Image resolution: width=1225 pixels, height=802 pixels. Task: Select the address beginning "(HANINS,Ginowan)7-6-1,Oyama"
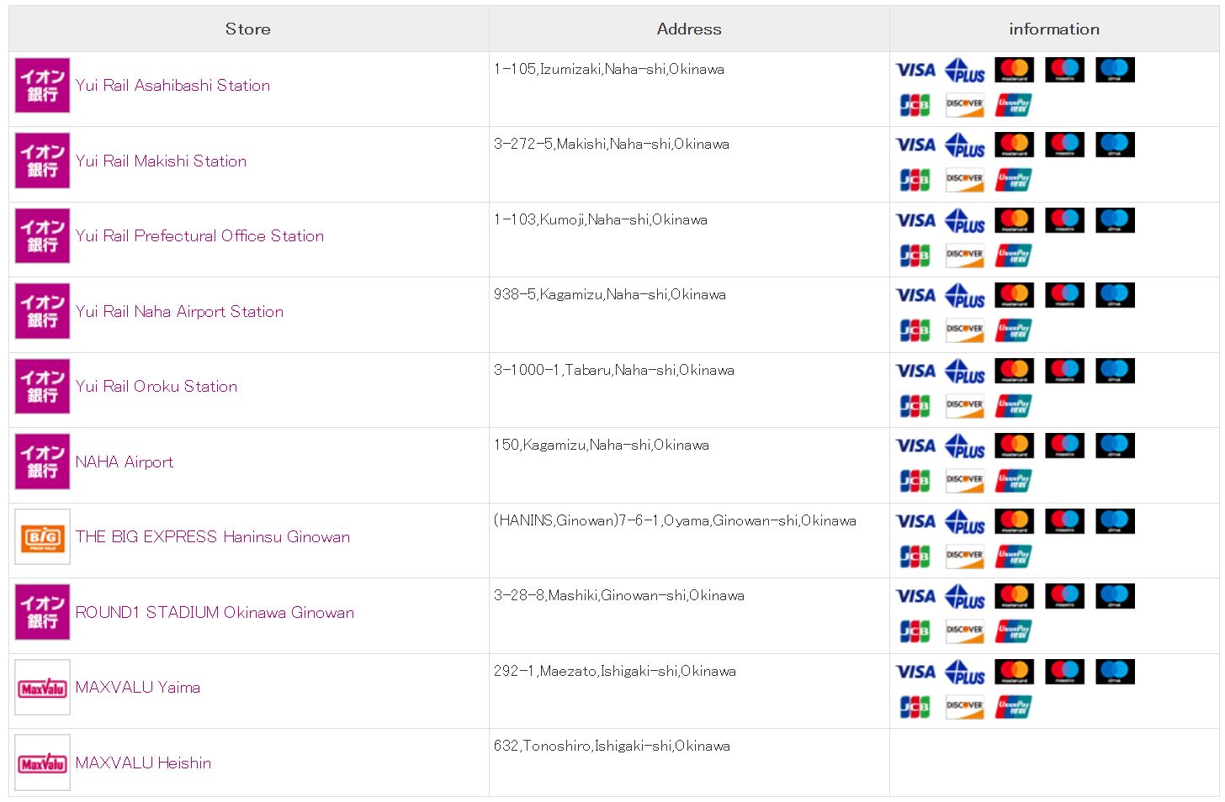pos(675,520)
